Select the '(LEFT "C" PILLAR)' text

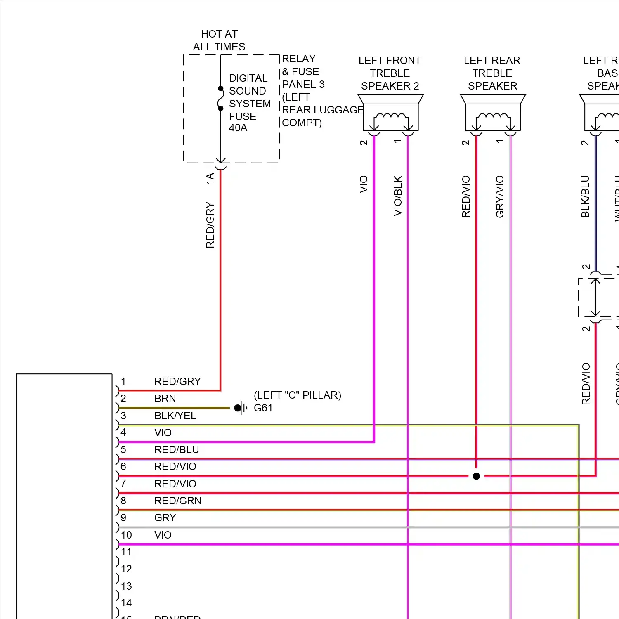[x=298, y=395]
